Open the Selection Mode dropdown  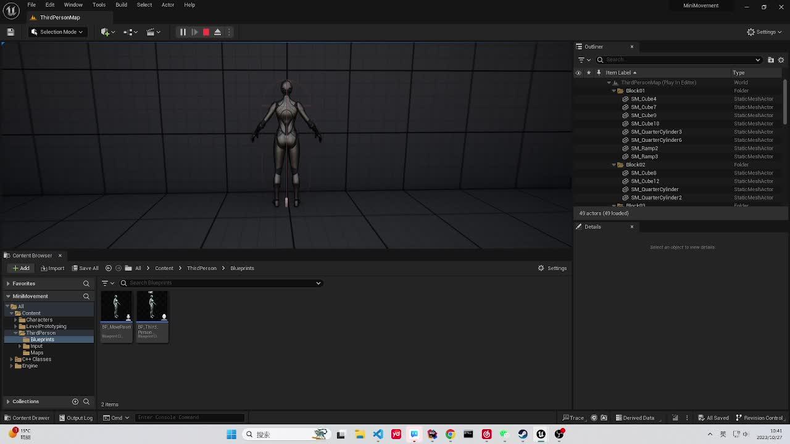[x=57, y=31]
